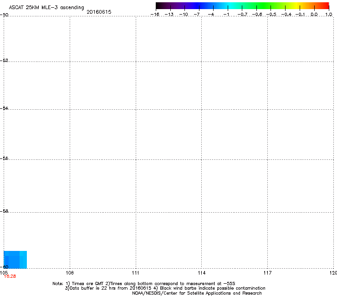
Task: Click the -16 label on the color scale
Action: pyautogui.click(x=155, y=15)
